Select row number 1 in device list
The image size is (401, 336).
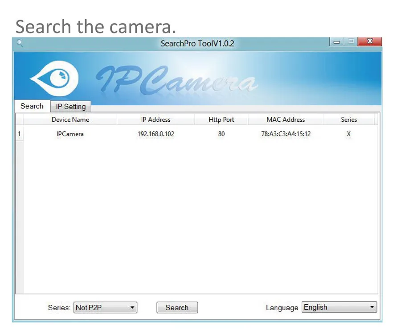tap(20, 134)
